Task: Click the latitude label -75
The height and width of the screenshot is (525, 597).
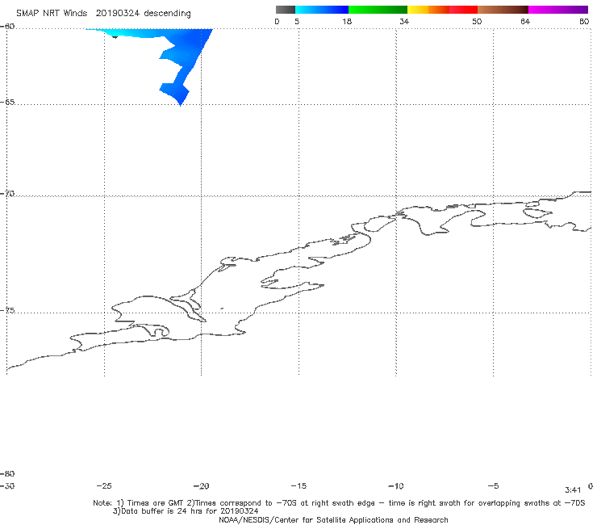Action: 7,311
